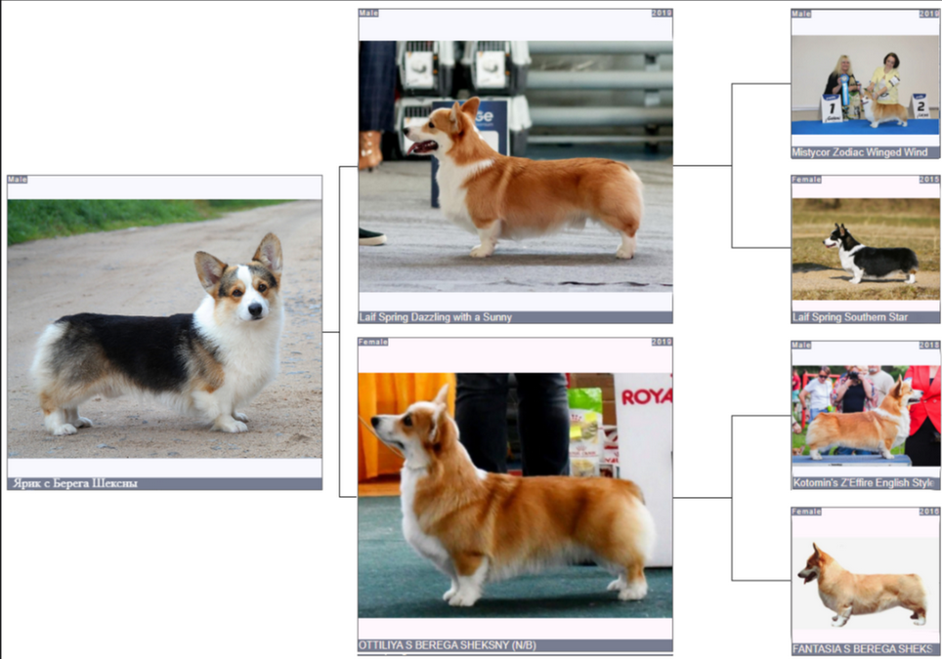Click OTTILIYA S BEREGA SHEKSNY (N/B) name label
This screenshot has width=942, height=659.
point(448,645)
